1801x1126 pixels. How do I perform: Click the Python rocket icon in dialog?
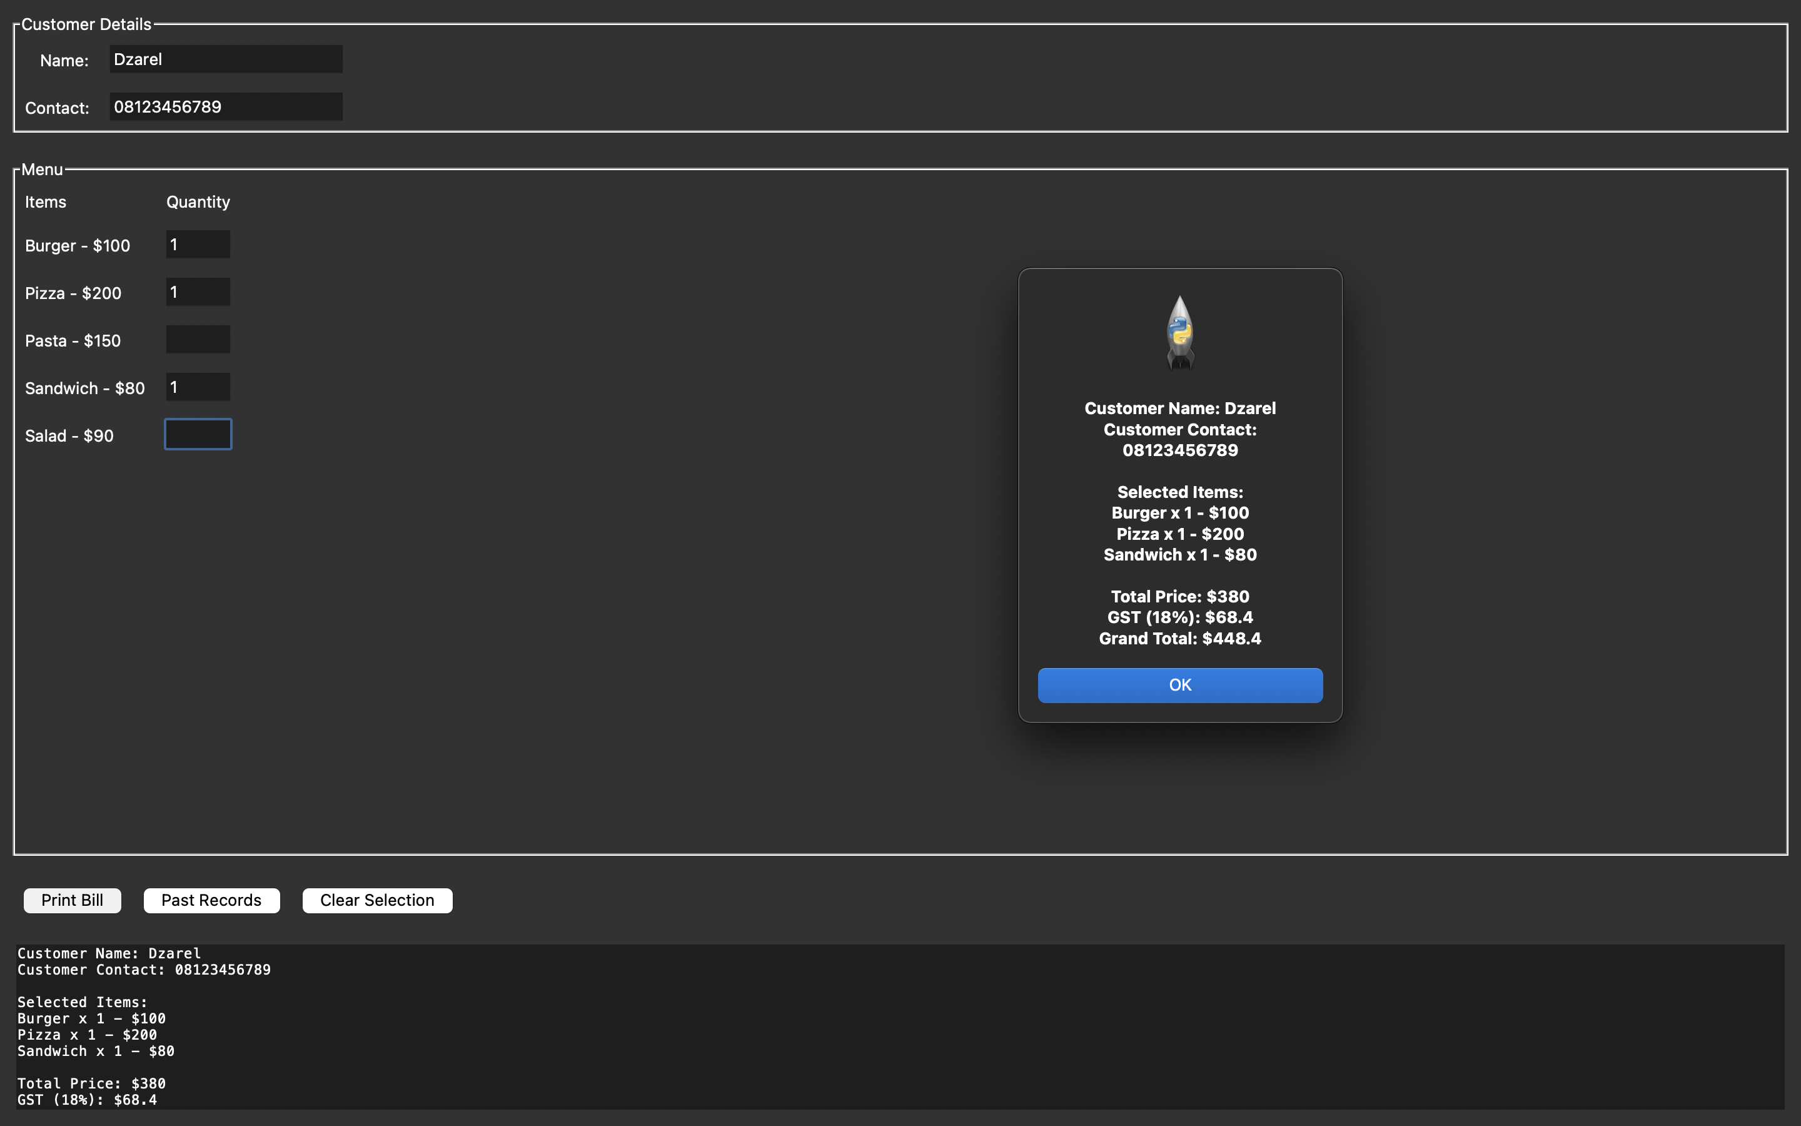point(1179,332)
